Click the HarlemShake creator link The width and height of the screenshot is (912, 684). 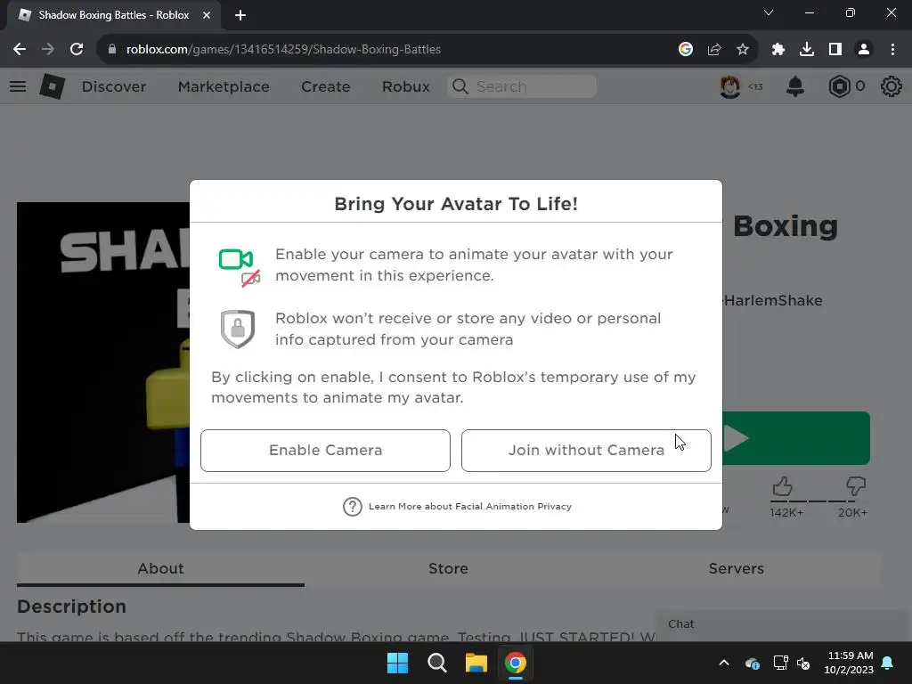(772, 301)
